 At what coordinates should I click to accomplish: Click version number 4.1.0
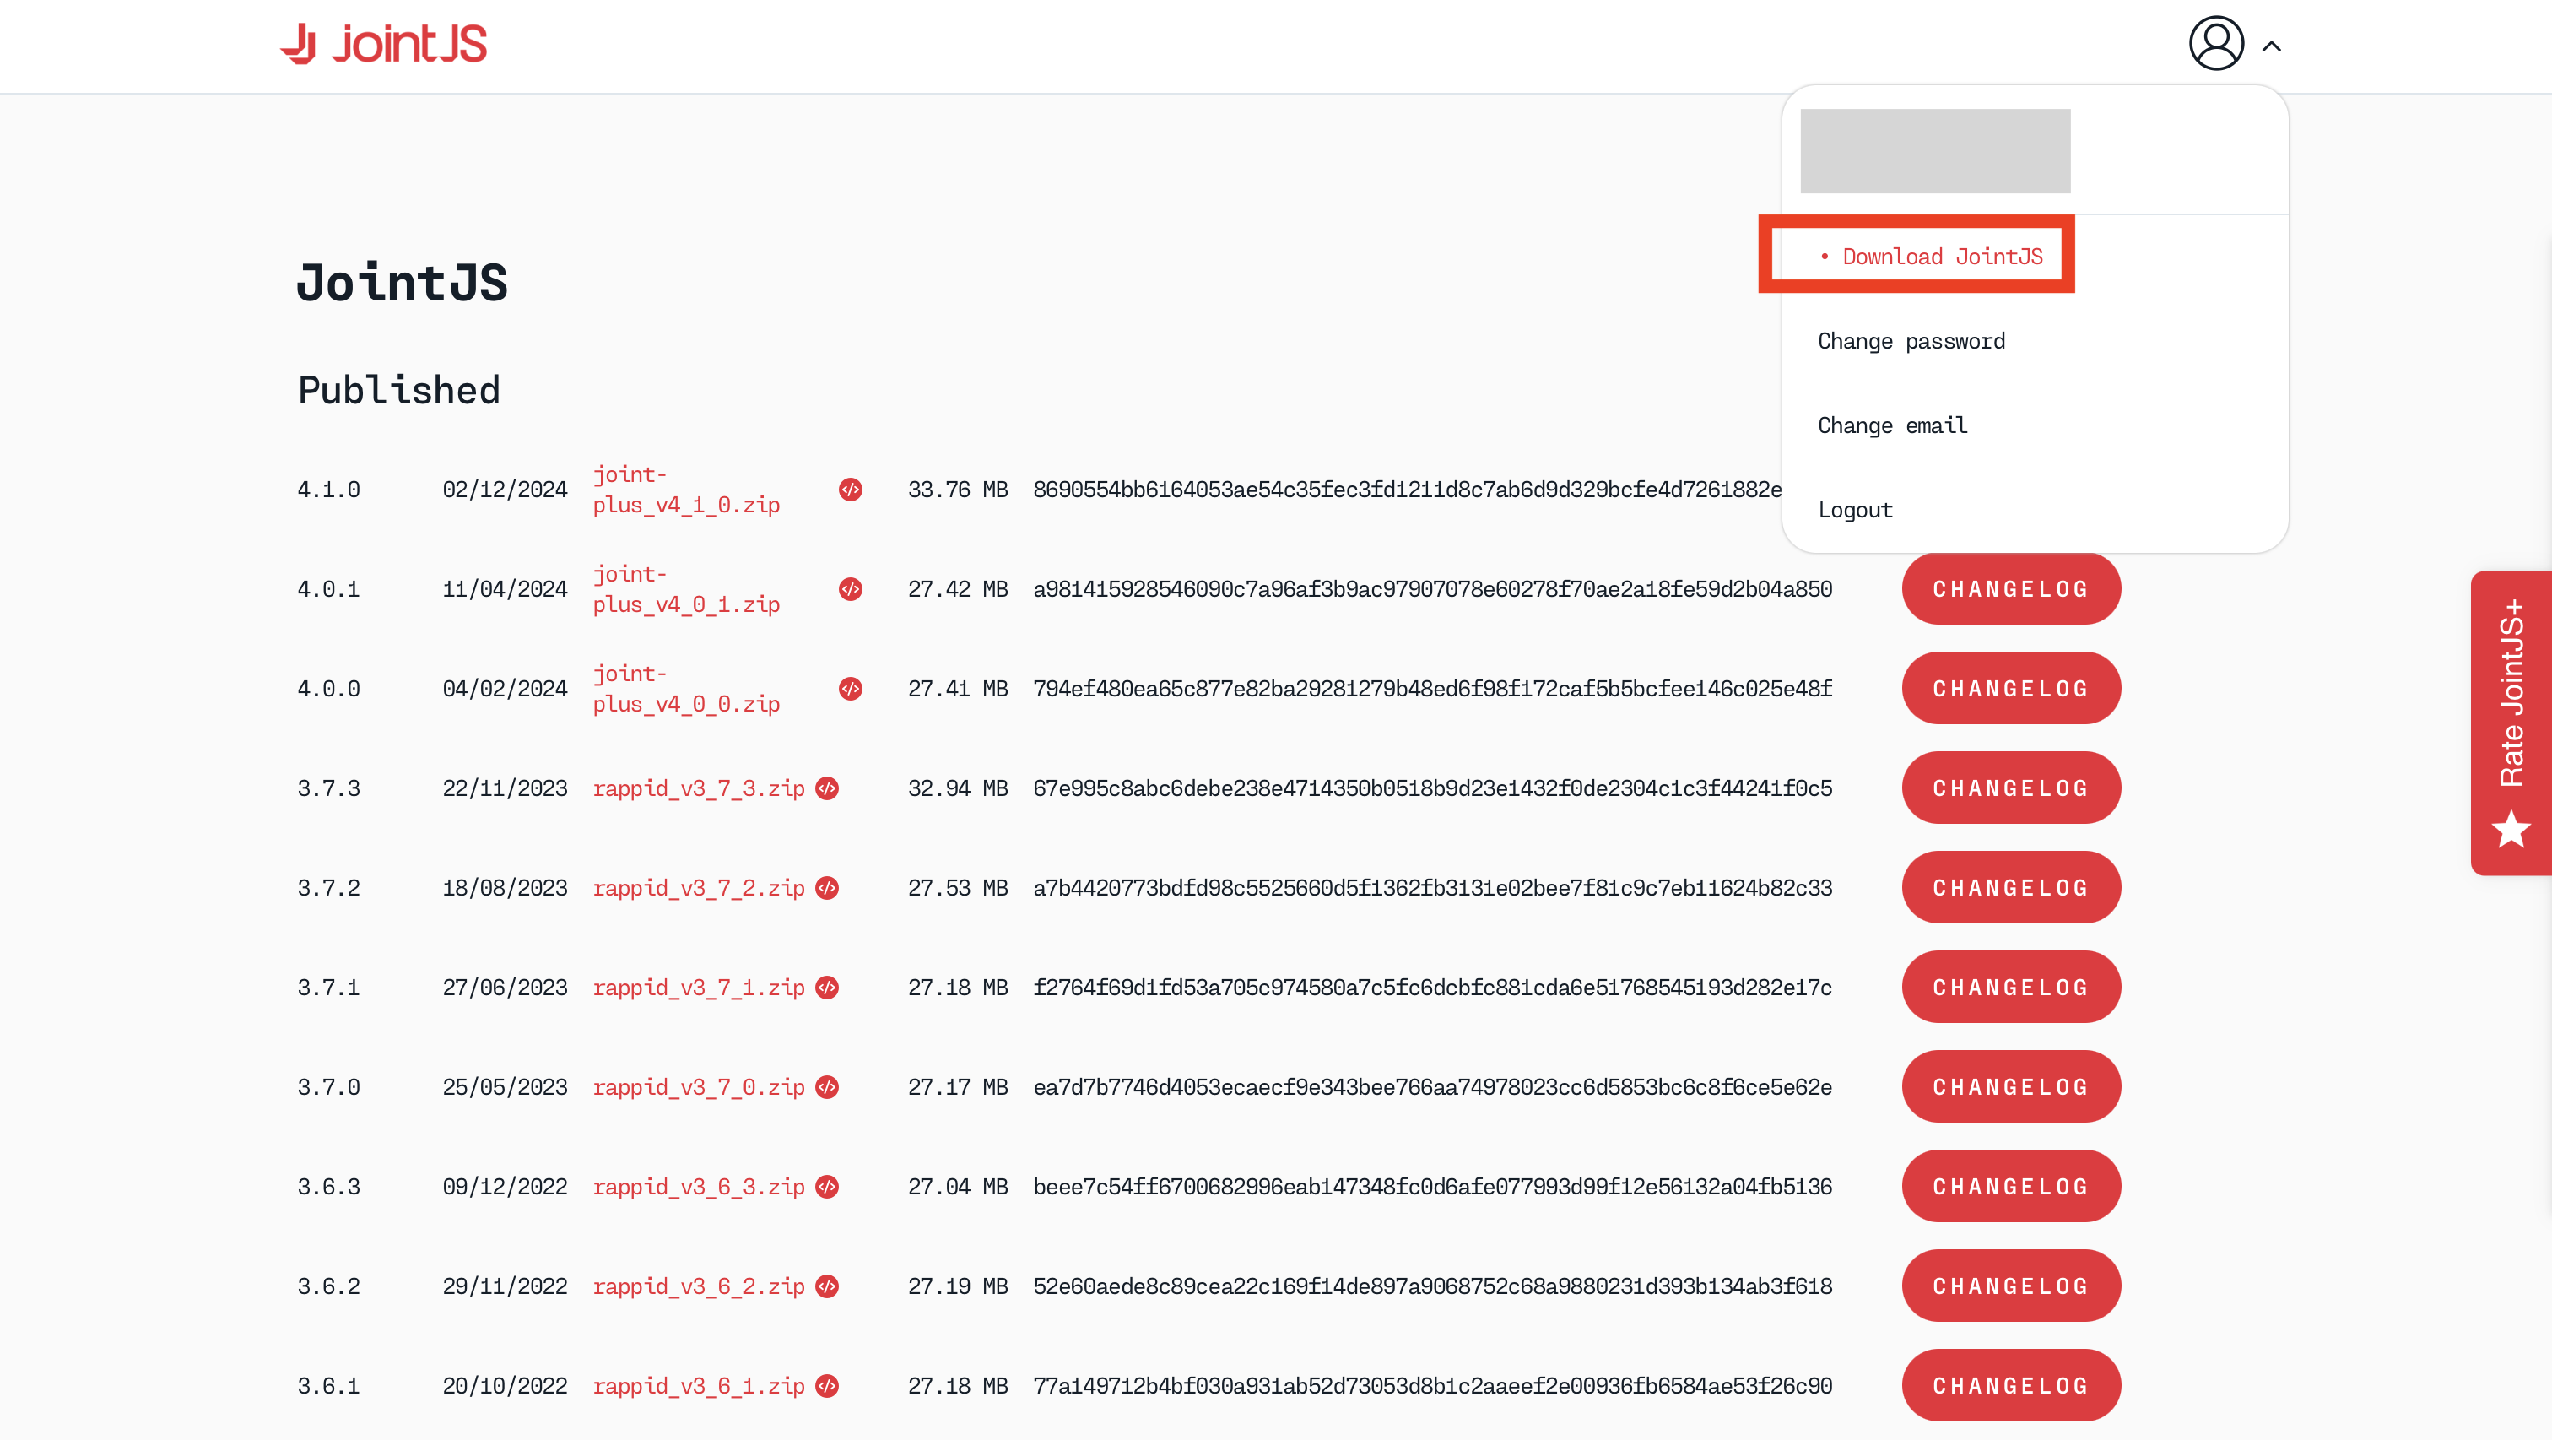[329, 490]
